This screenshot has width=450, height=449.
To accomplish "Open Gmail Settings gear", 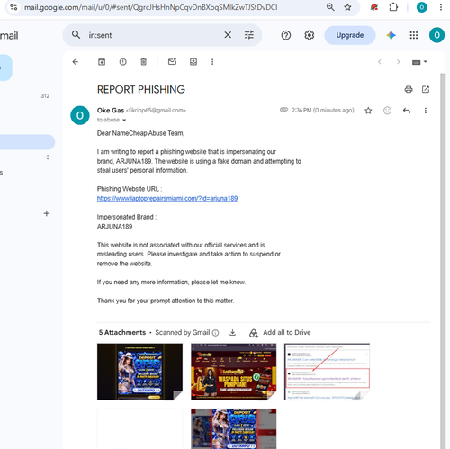I will (x=310, y=35).
